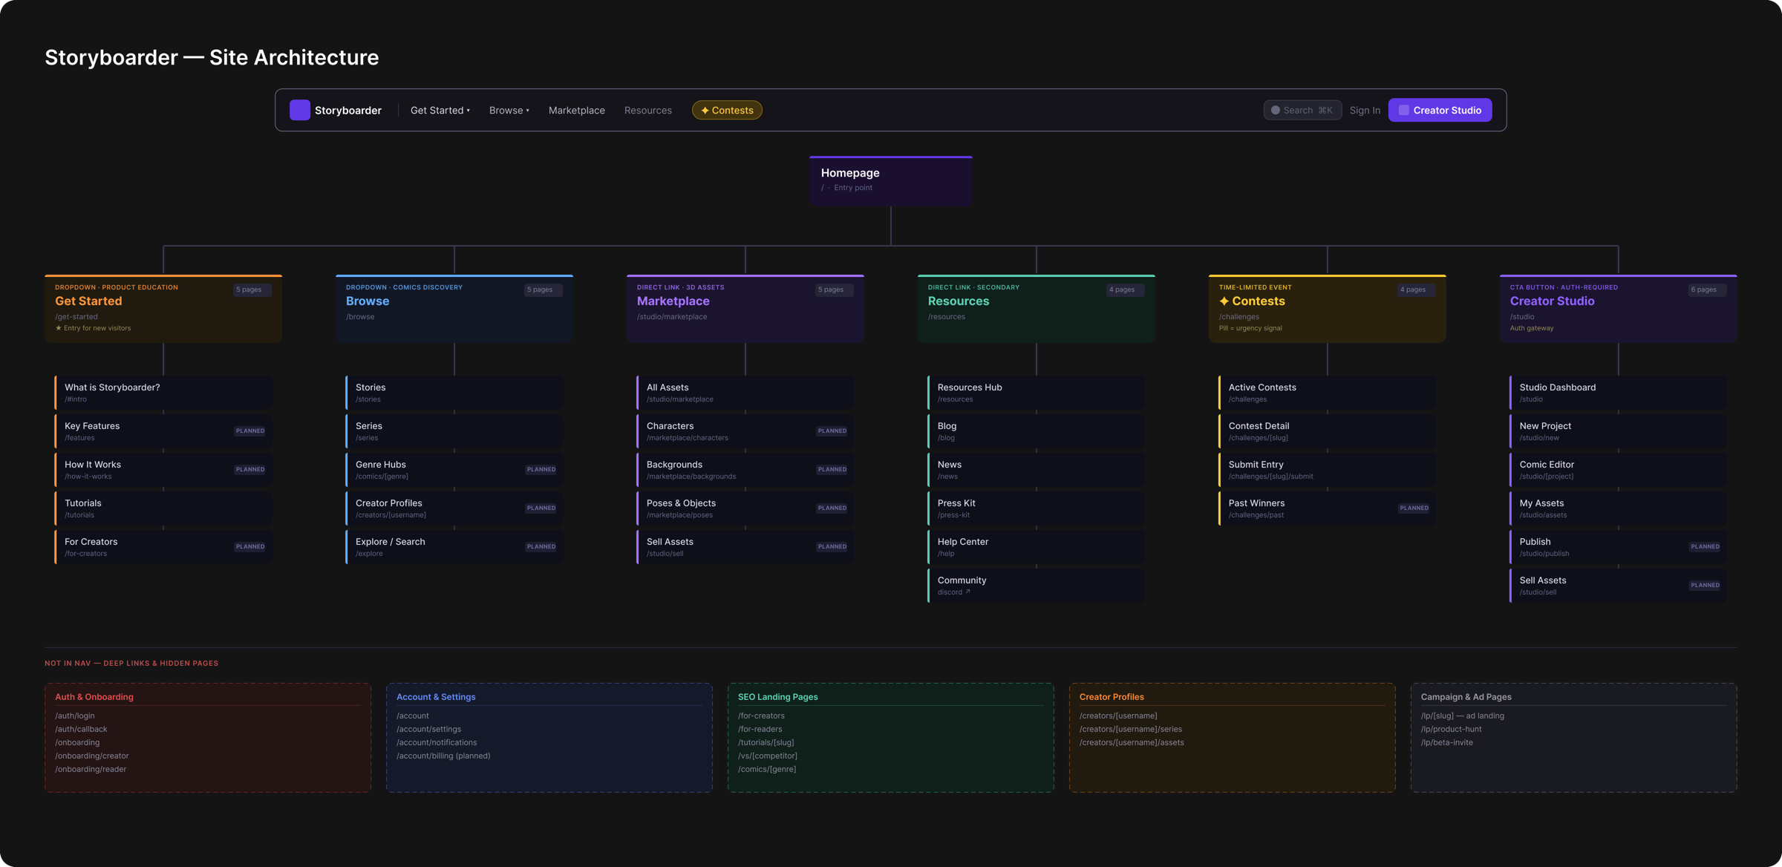Go to Resources in the navbar
The height and width of the screenshot is (867, 1782).
[x=647, y=110]
